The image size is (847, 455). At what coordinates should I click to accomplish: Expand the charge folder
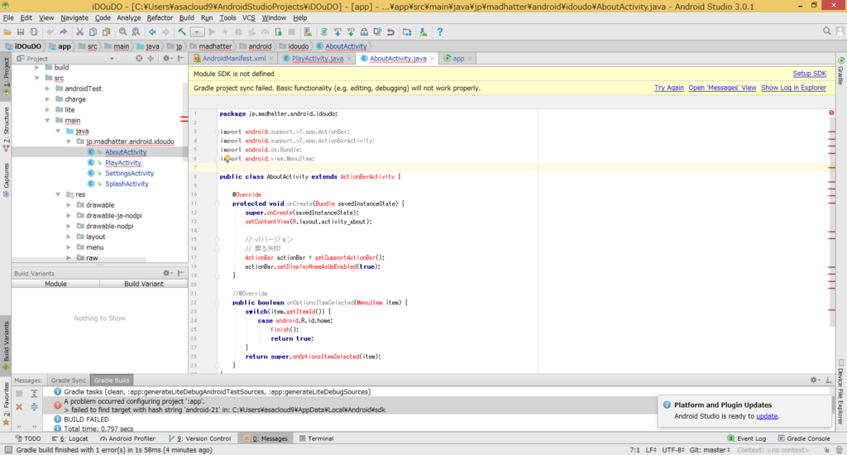pos(47,99)
